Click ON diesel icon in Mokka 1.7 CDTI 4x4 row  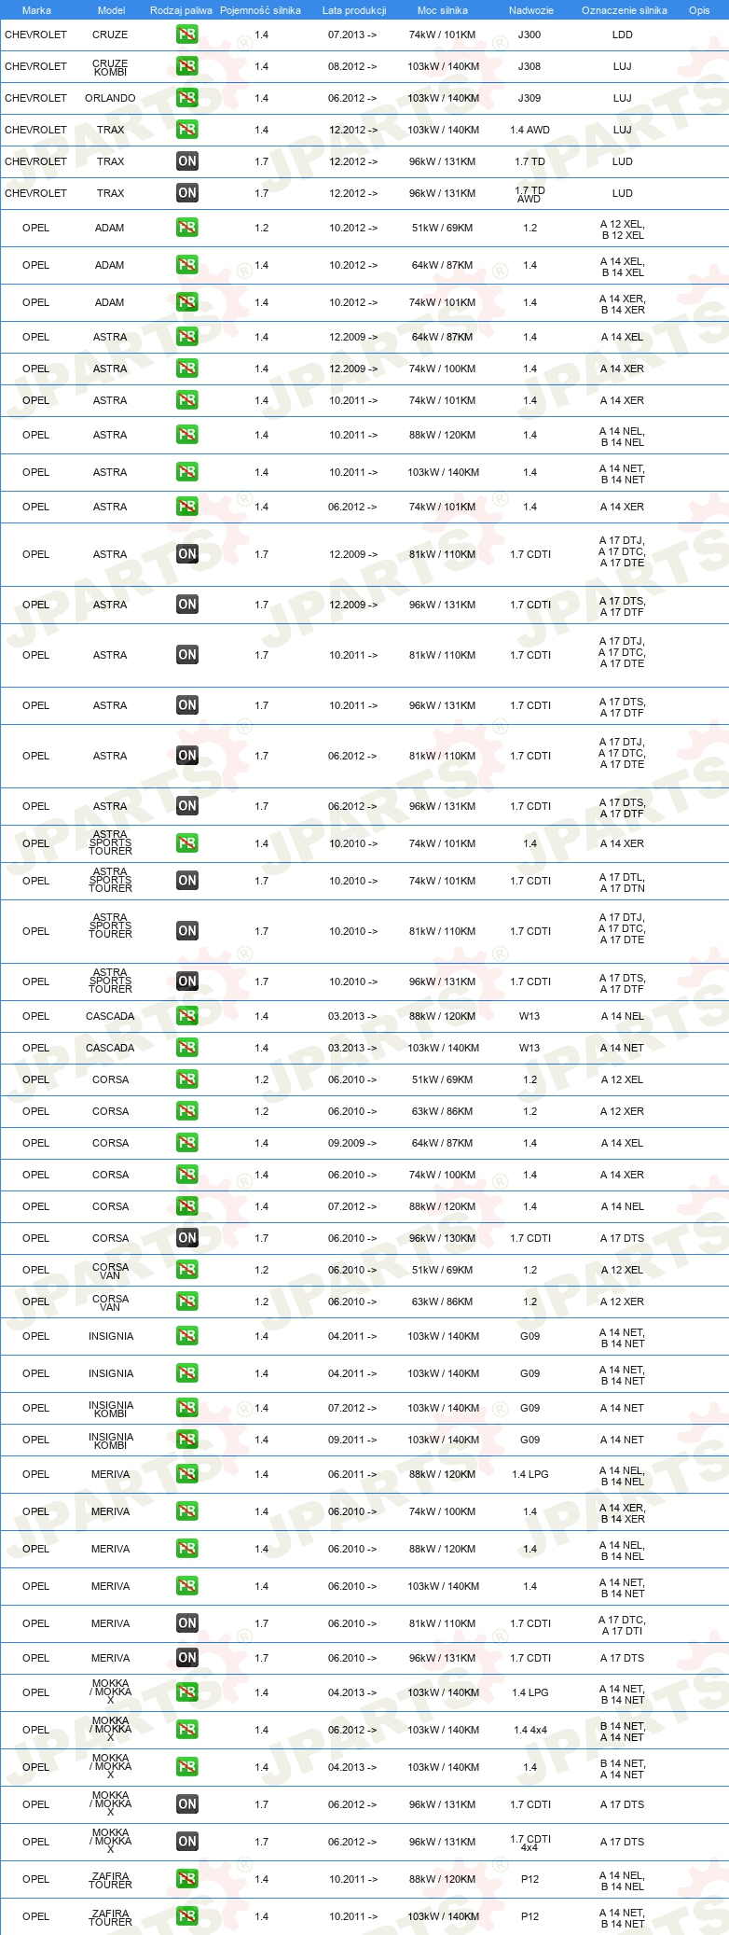click(x=187, y=1842)
